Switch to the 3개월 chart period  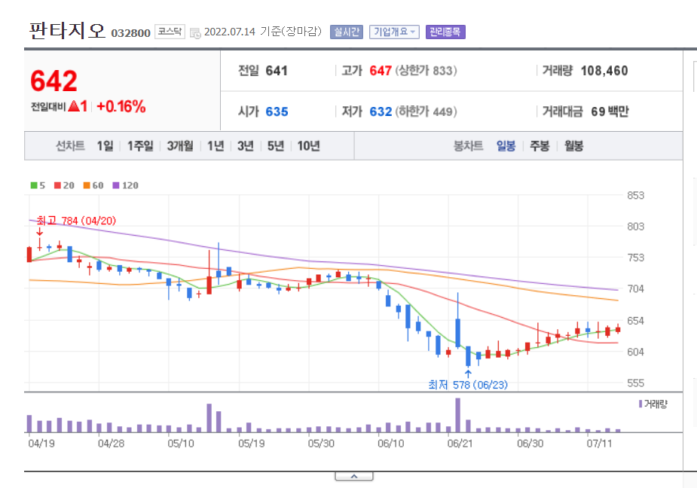tap(180, 146)
